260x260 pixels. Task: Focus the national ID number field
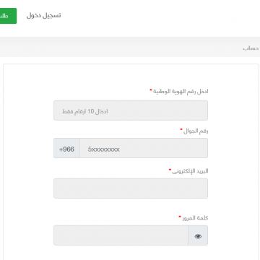[x=131, y=110]
